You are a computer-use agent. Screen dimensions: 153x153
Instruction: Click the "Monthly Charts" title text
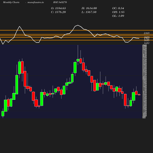coord(11,2)
